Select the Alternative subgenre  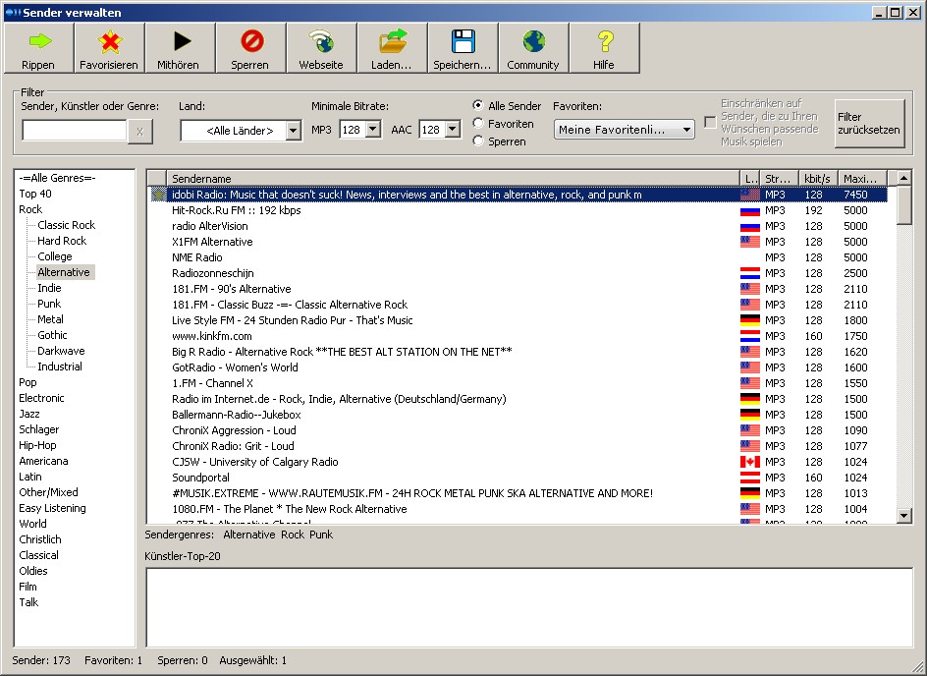[x=64, y=272]
